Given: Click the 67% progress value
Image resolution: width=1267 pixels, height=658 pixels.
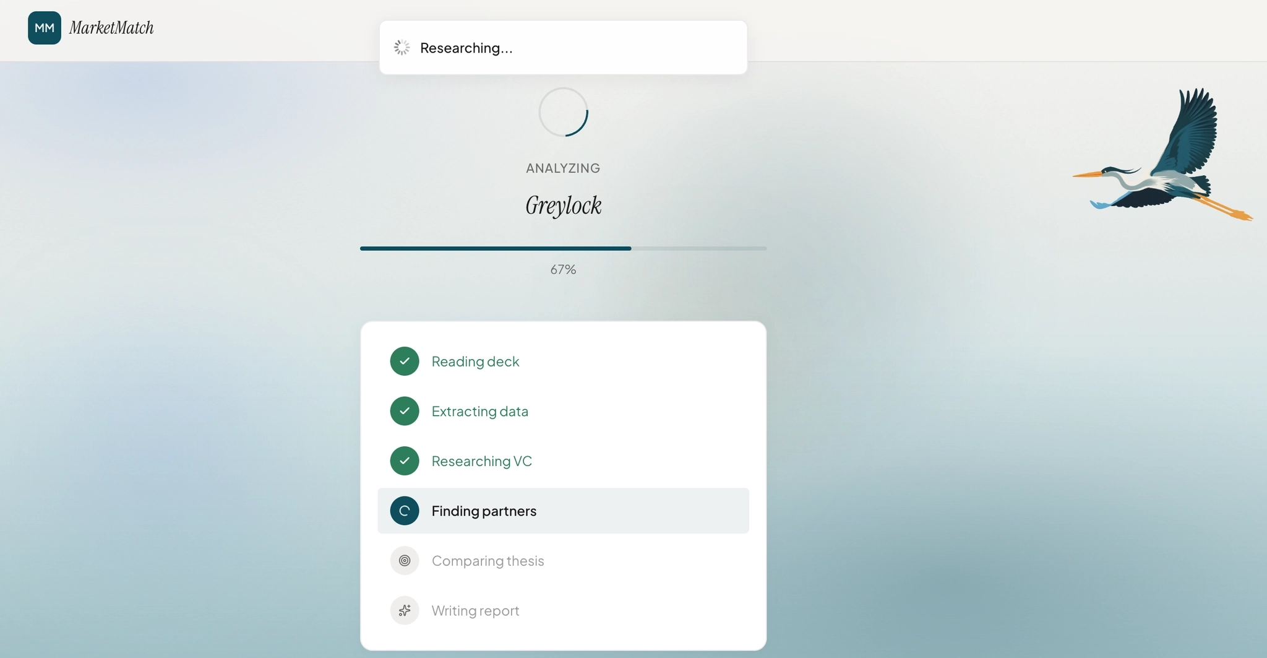Looking at the screenshot, I should point(563,269).
